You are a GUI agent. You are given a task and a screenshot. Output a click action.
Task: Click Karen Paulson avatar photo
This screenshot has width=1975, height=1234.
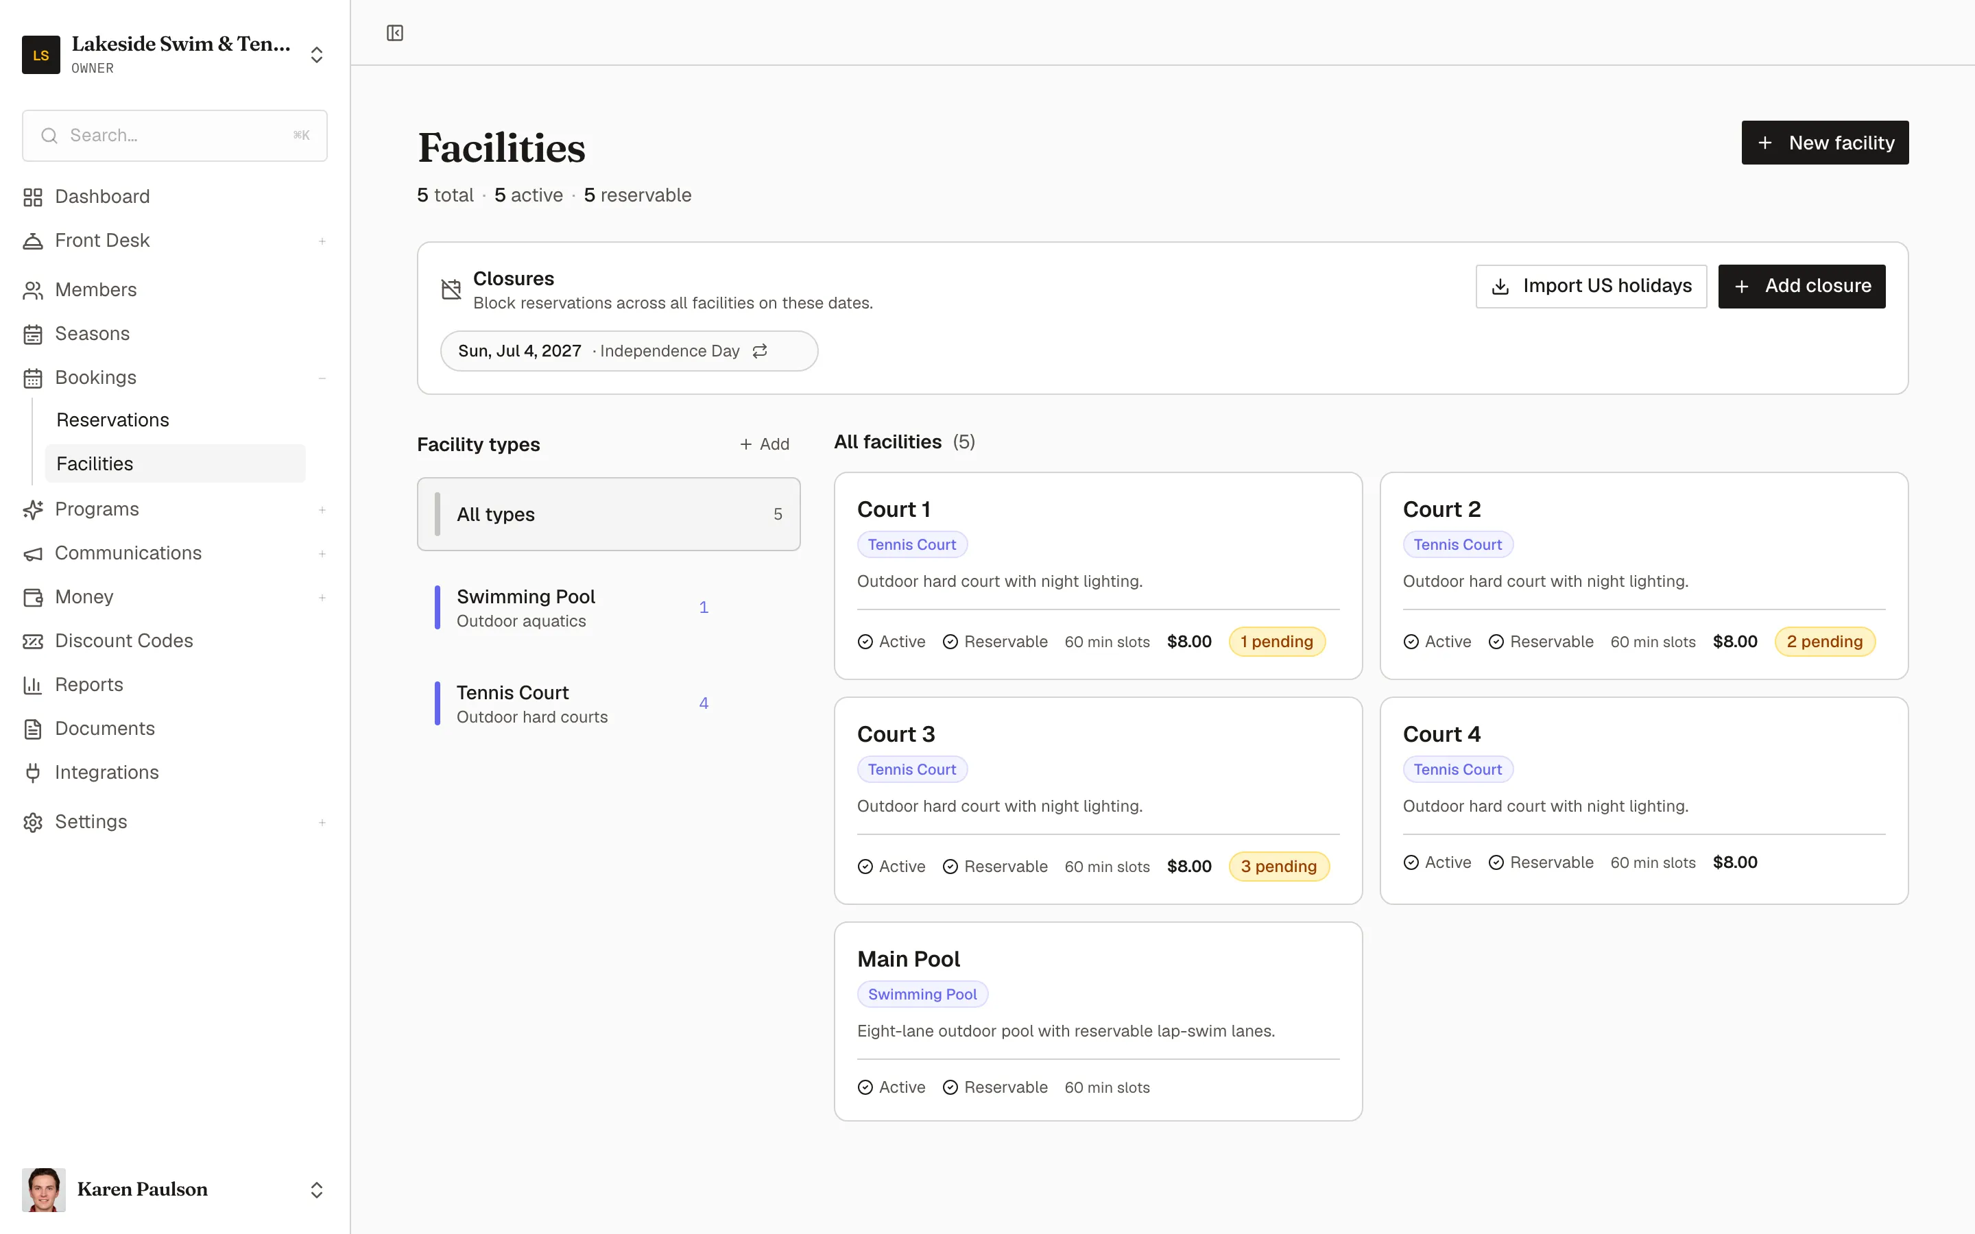(x=44, y=1190)
